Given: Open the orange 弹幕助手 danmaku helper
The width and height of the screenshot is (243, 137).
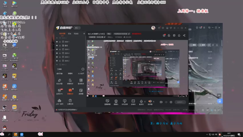Looking at the screenshot, I should 70,92.
